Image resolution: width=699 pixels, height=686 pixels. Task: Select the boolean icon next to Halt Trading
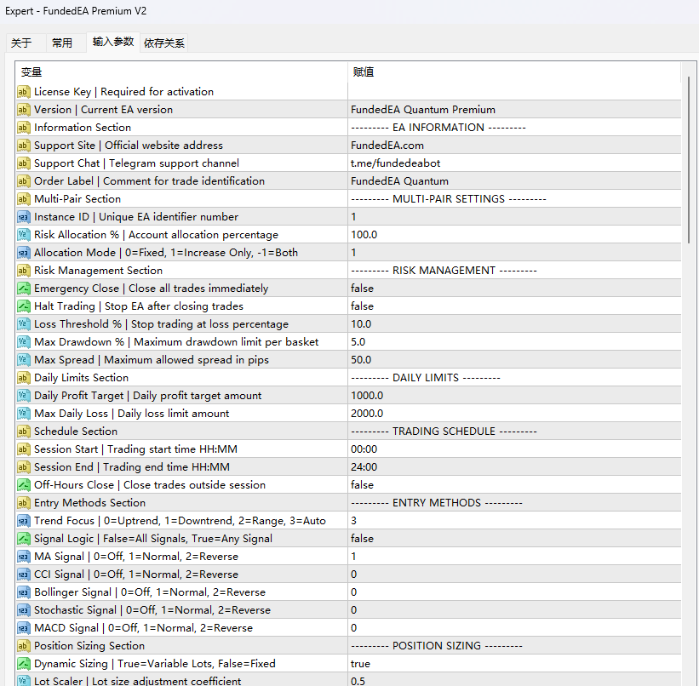(x=24, y=306)
